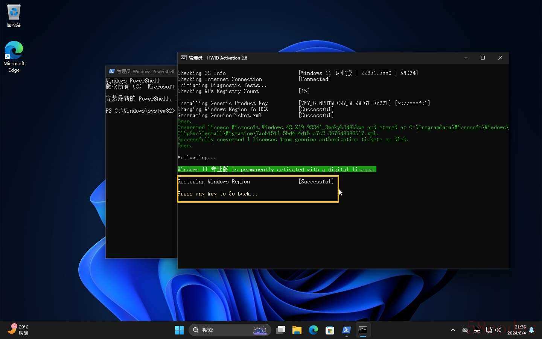Screen dimensions: 542x339
Task: Click "Initiating Diagnostic Tests..." text
Action: [222, 85]
